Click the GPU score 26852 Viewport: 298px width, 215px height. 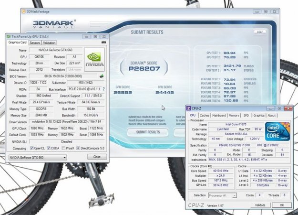pos(123,93)
